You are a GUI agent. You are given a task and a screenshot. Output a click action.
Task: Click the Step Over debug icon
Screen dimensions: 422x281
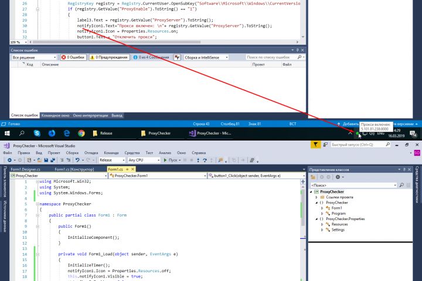205,160
